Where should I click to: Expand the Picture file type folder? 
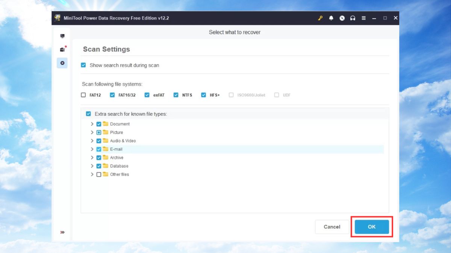click(x=92, y=132)
